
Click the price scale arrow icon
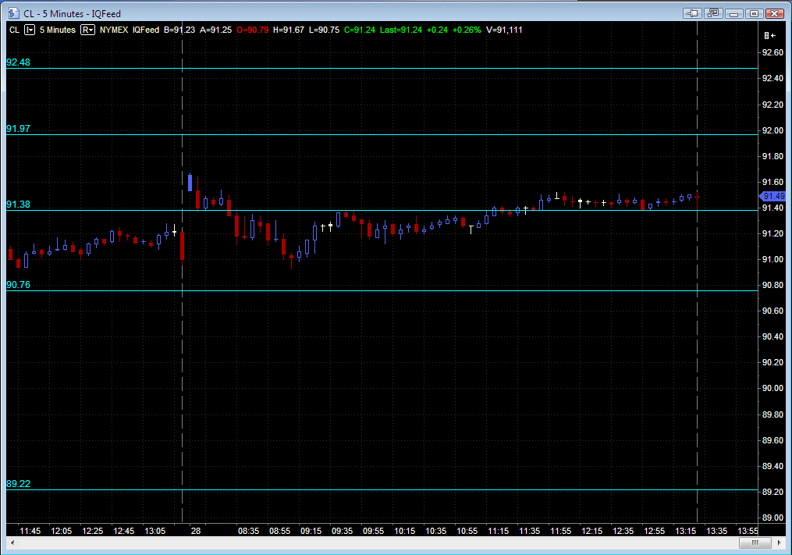(770, 35)
